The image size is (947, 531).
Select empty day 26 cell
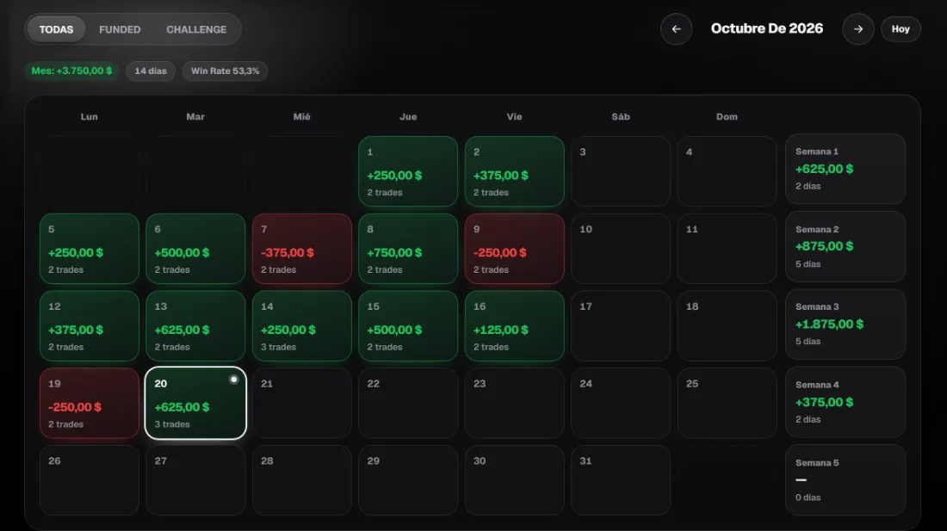pos(89,480)
